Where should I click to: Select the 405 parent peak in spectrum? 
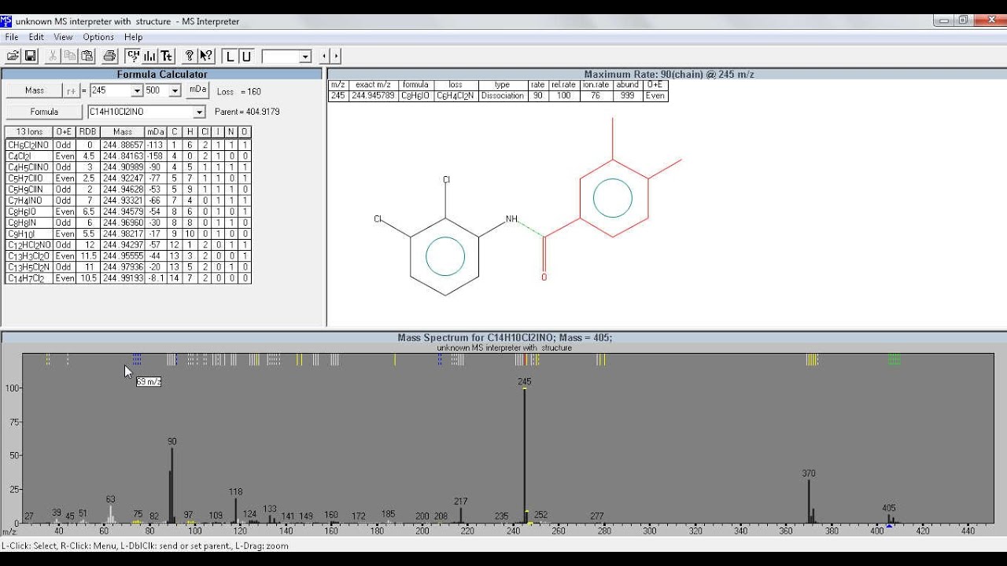tap(889, 519)
